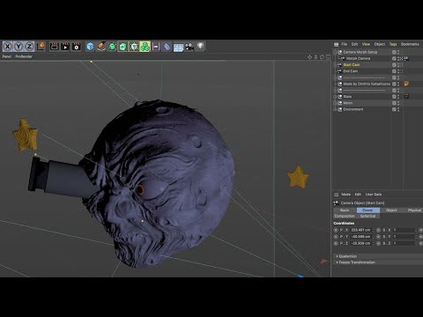Image resolution: width=423 pixels, height=317 pixels.
Task: Open the viewport ProRender menu
Action: (24, 56)
